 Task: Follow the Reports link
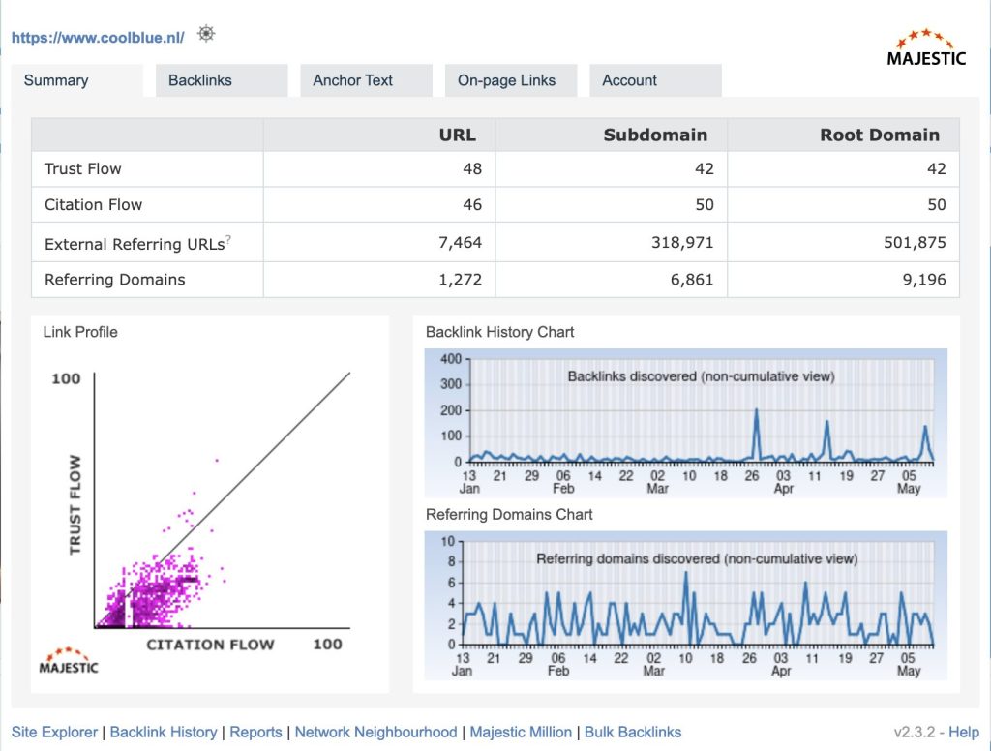(x=255, y=732)
